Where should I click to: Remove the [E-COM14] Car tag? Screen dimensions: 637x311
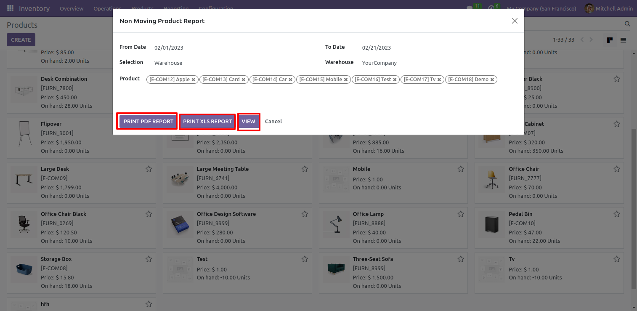pyautogui.click(x=290, y=80)
